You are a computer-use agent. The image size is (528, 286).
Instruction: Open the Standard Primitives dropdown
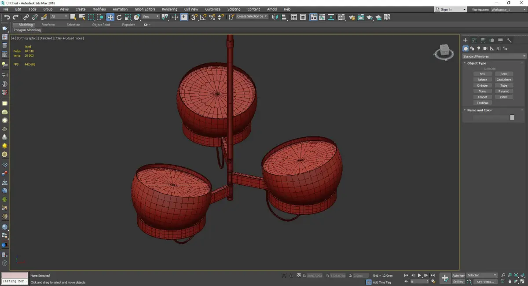pyautogui.click(x=494, y=56)
